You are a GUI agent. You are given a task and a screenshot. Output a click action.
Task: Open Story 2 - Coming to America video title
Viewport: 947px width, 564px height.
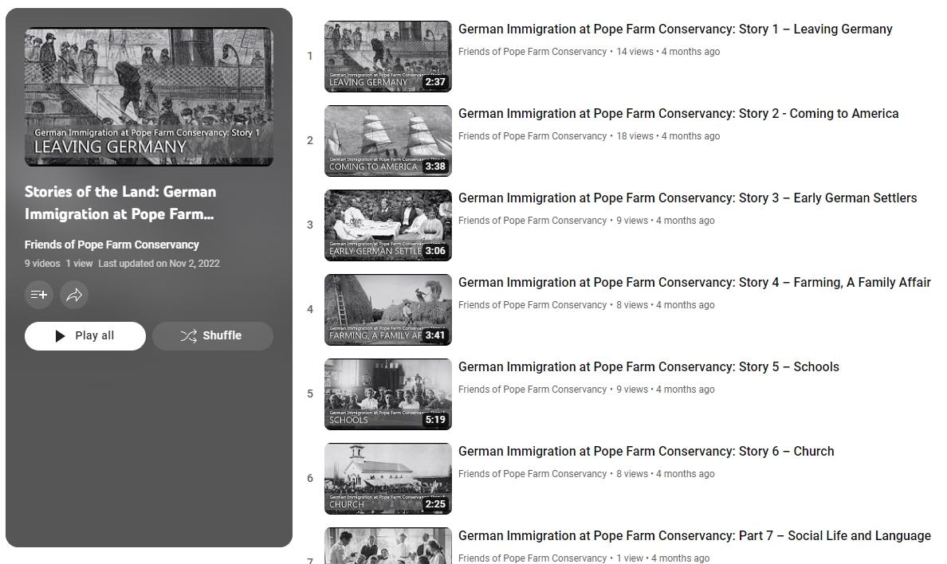678,114
